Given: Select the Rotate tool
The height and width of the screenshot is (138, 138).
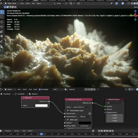Looking at the screenshot, I should 2,27.
